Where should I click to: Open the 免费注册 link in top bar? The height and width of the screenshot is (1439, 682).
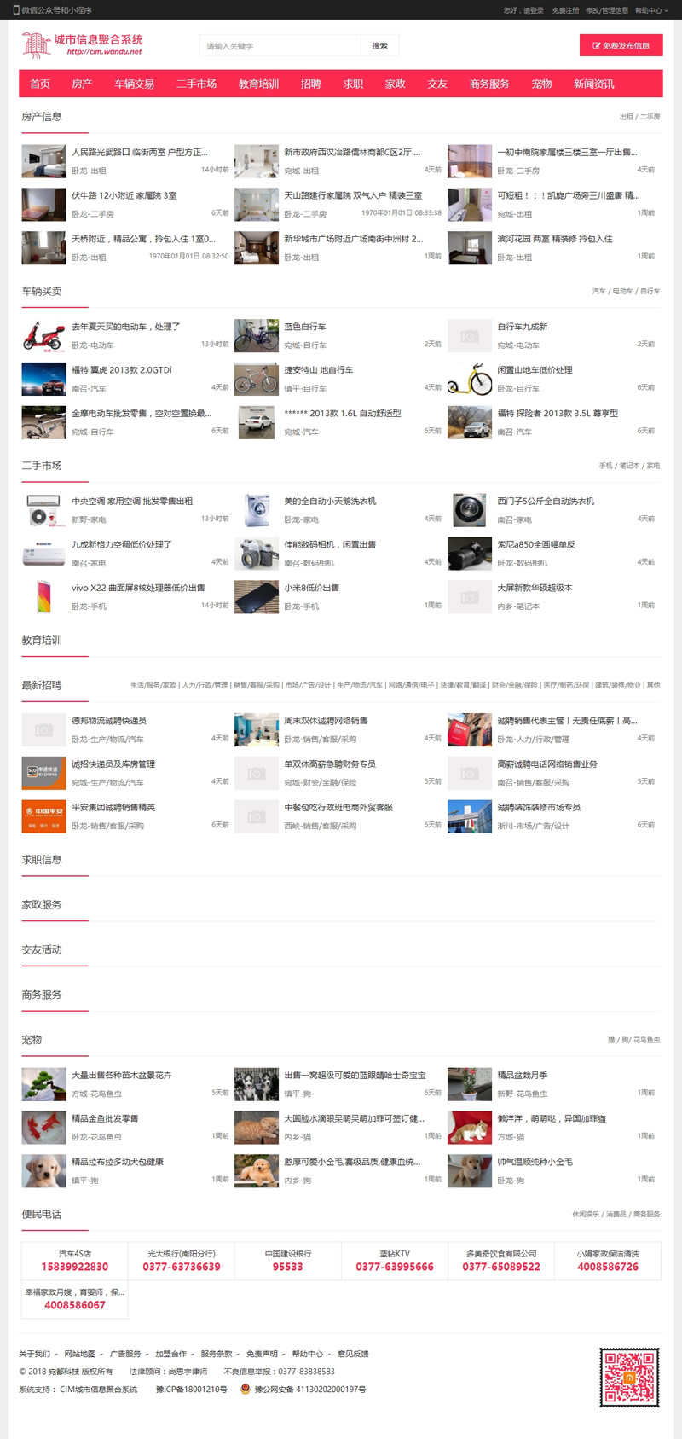coord(565,10)
